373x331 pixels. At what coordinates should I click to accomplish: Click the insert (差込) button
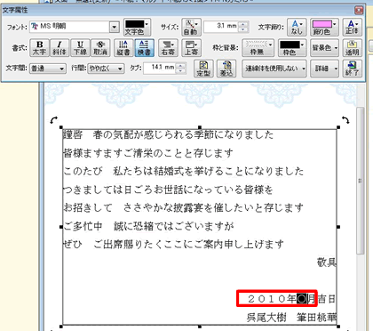coord(226,69)
